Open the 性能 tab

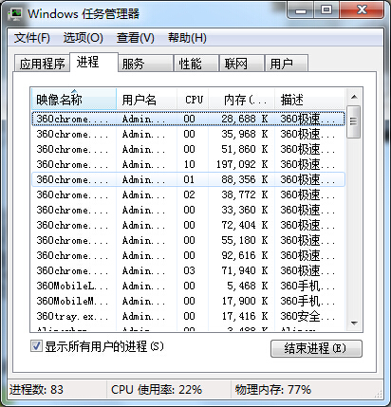pos(196,64)
